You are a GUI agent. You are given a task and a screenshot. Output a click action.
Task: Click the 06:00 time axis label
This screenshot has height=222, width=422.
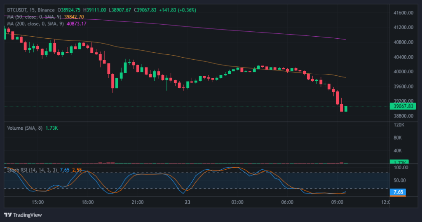tap(287, 202)
